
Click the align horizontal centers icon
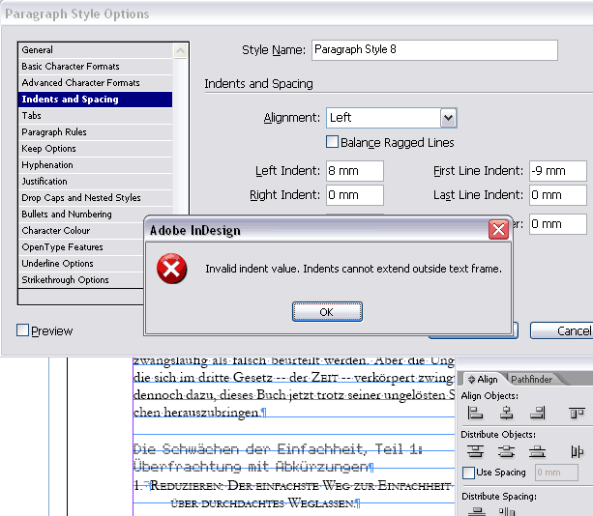506,413
